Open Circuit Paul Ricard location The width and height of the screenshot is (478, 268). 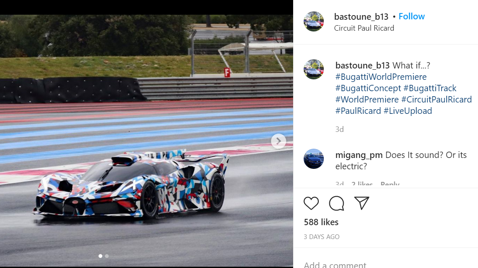coord(364,28)
